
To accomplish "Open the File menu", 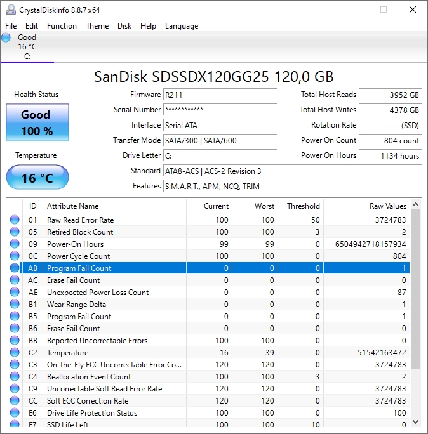I will [x=11, y=26].
